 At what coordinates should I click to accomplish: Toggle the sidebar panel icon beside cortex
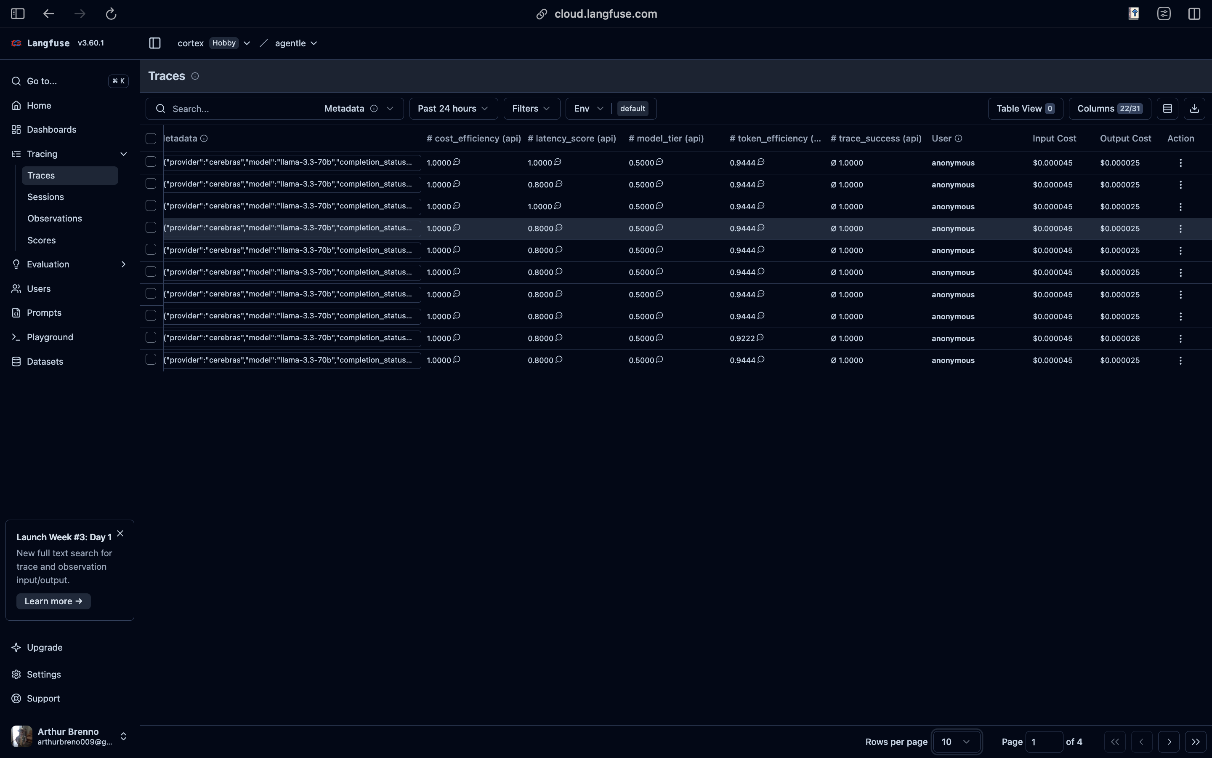[155, 43]
